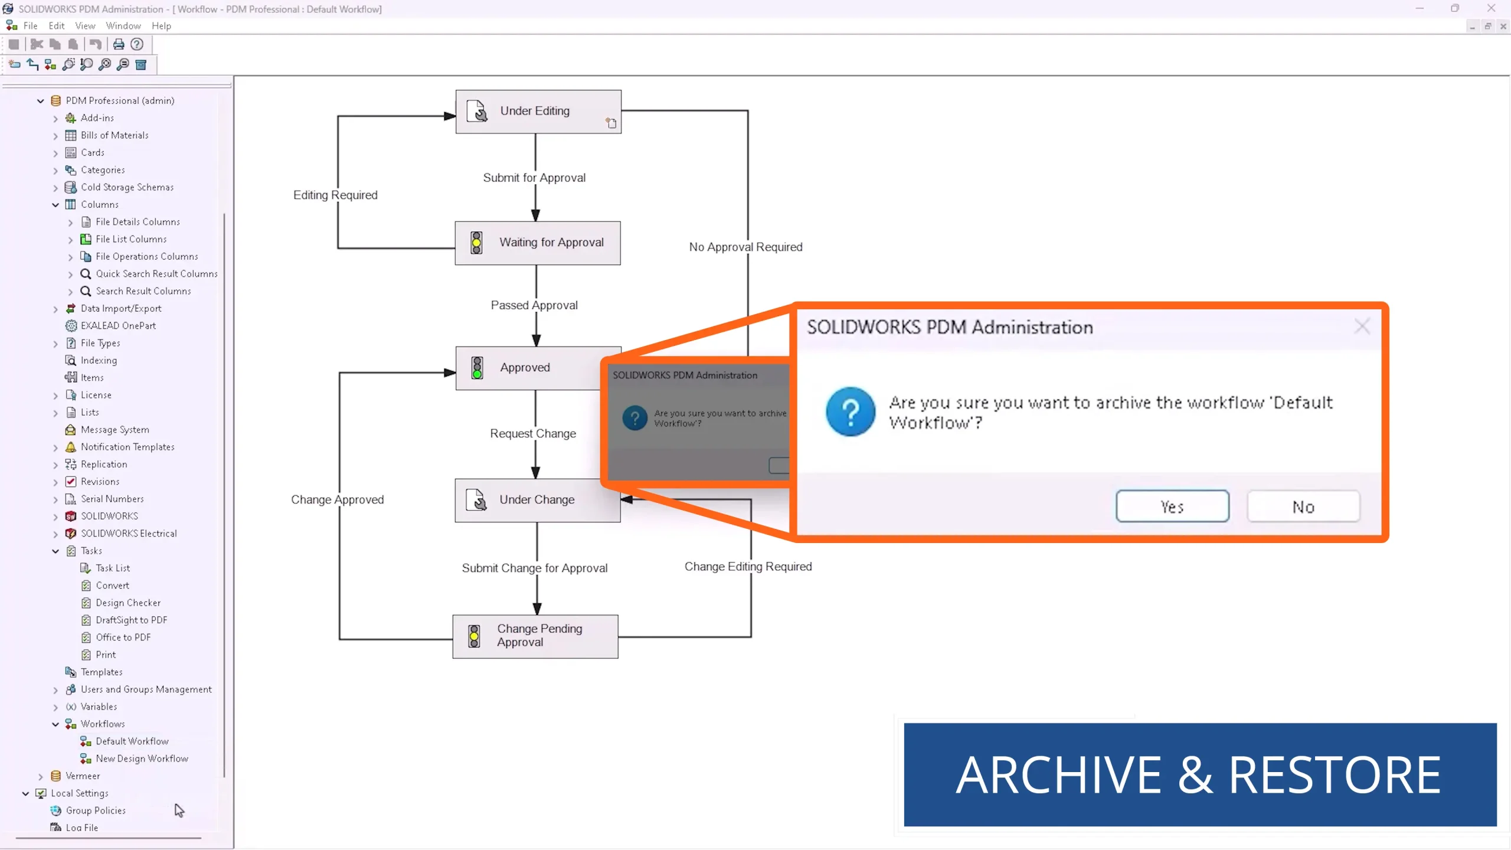Image resolution: width=1511 pixels, height=850 pixels.
Task: Click the checkbox icon next to Local Settings
Action: coord(40,793)
